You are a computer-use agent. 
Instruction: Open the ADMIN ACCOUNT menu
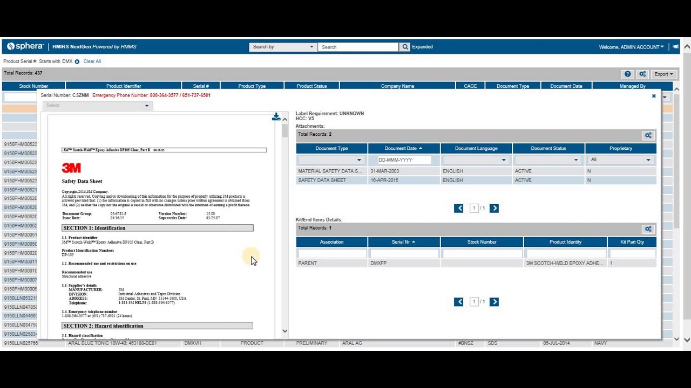coord(631,47)
